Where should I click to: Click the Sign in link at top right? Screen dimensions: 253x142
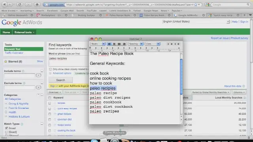pos(244,22)
